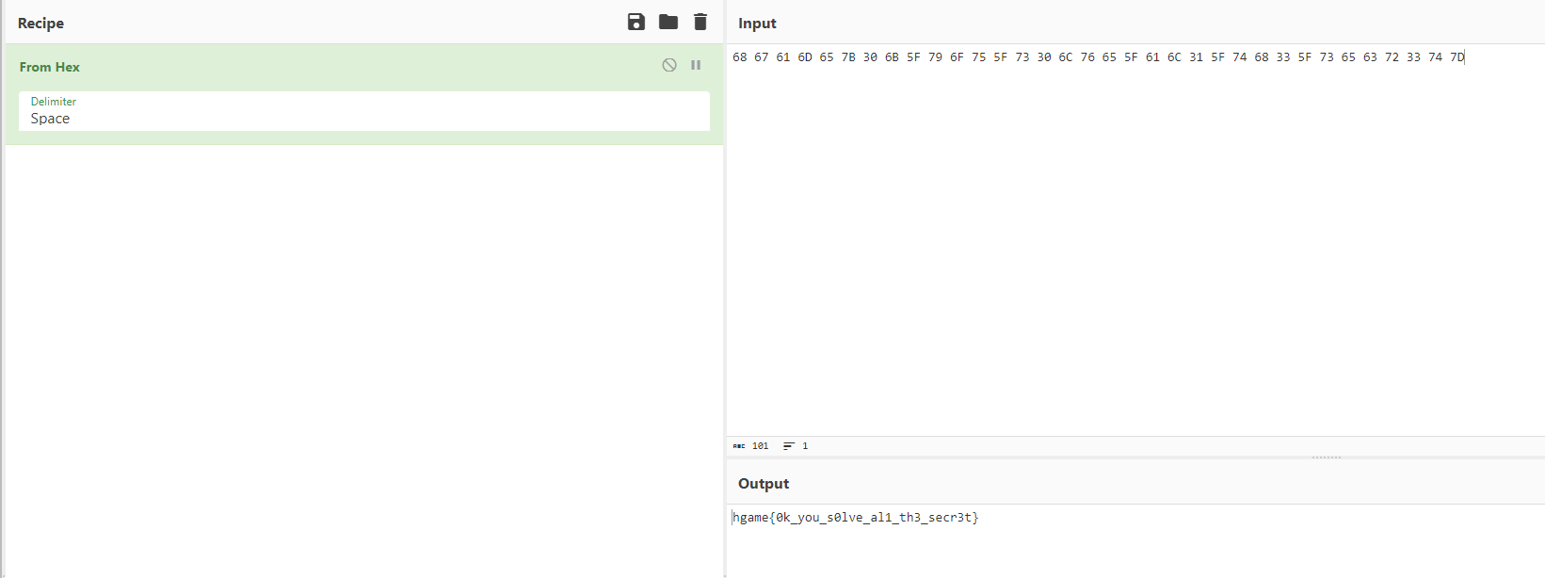The width and height of the screenshot is (1545, 578).
Task: Click the hgame flag text in Output
Action: [855, 518]
